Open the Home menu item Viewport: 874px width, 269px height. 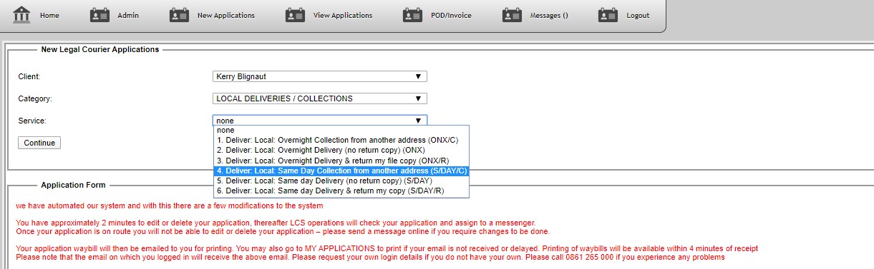coord(49,15)
